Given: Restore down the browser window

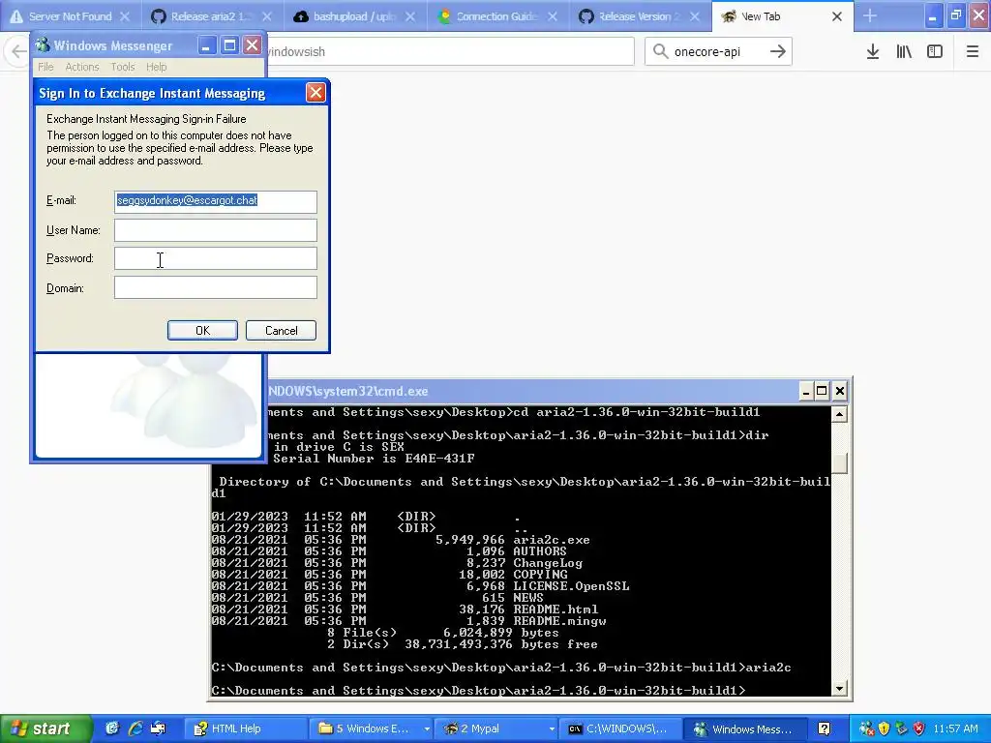Looking at the screenshot, I should tap(955, 15).
